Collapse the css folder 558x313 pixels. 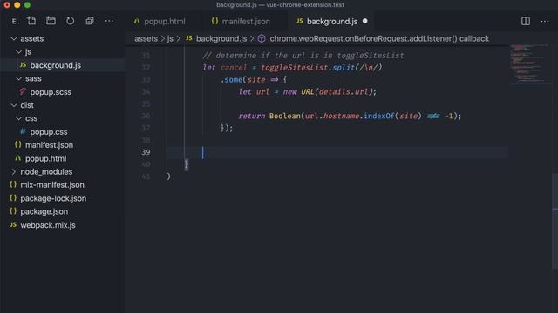(18, 118)
